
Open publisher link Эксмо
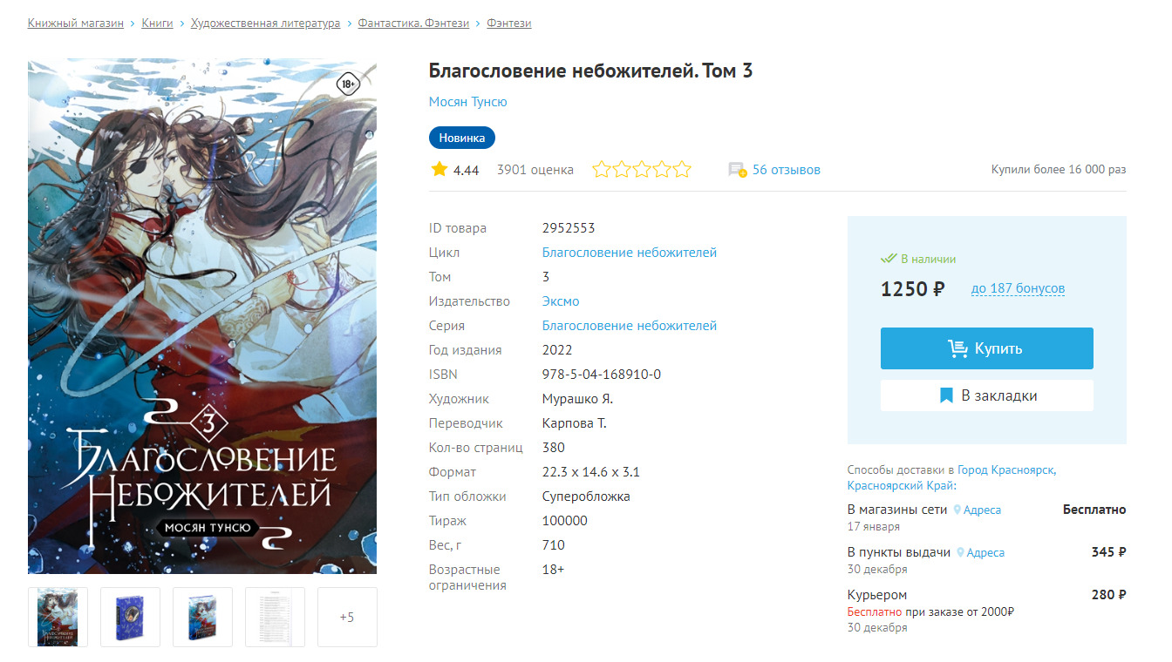(x=561, y=301)
